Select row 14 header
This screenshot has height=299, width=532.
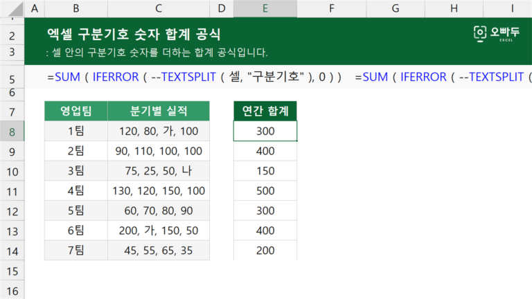12,251
